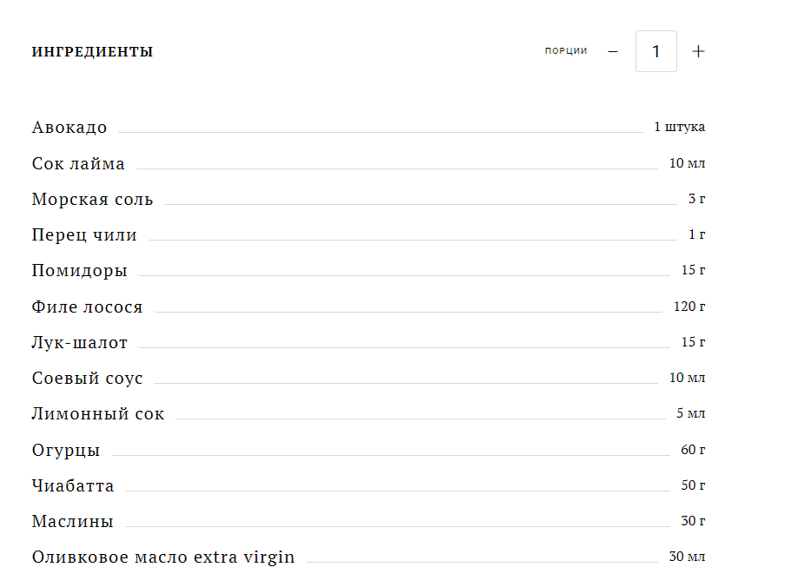The height and width of the screenshot is (587, 791).
Task: Click the plus icon to increase portions
Action: point(698,51)
